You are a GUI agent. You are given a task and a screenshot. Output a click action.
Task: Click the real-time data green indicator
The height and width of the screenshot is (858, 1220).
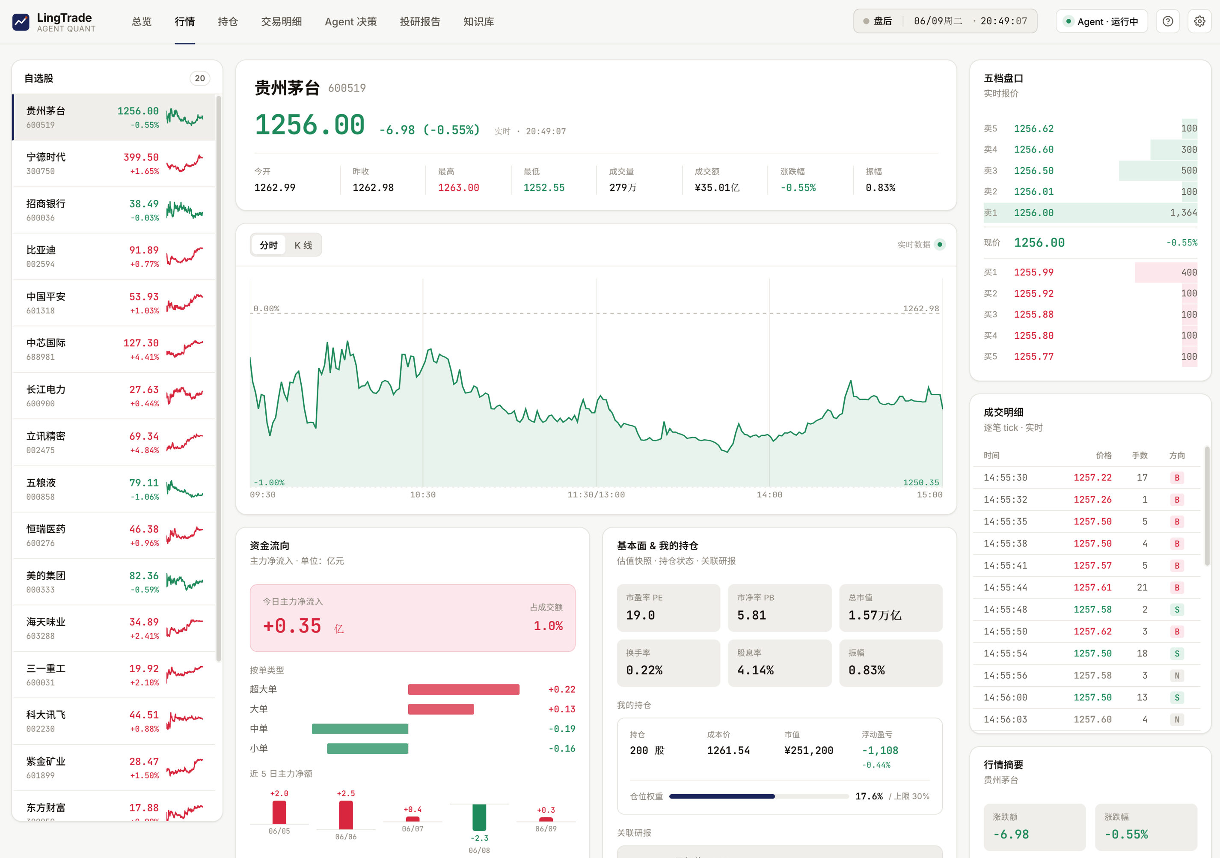[939, 244]
